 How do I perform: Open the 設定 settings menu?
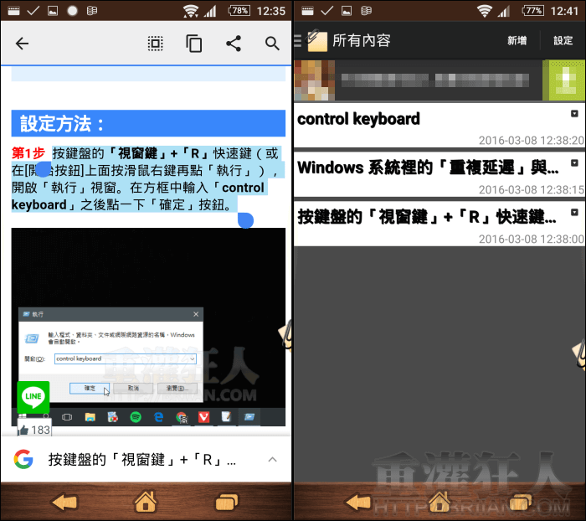coord(563,40)
